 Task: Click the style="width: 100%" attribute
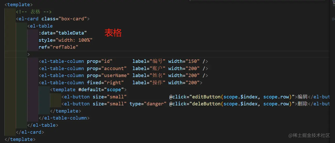65,40
